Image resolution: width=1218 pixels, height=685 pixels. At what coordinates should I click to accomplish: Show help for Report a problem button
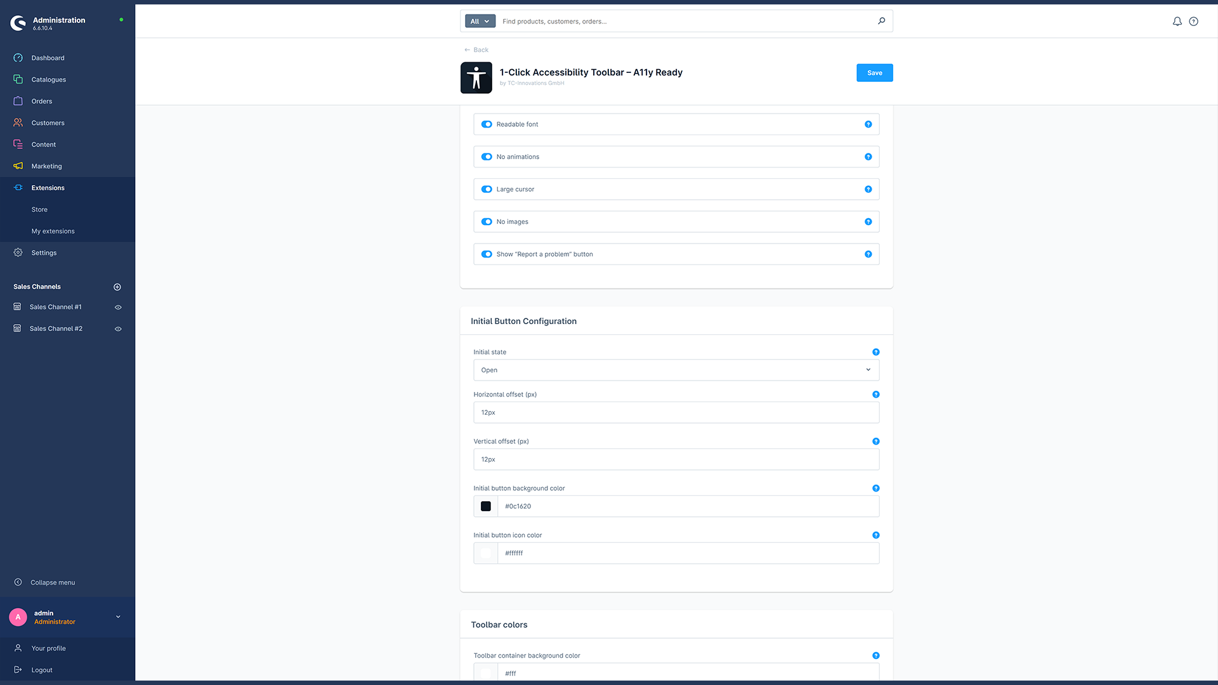point(868,254)
